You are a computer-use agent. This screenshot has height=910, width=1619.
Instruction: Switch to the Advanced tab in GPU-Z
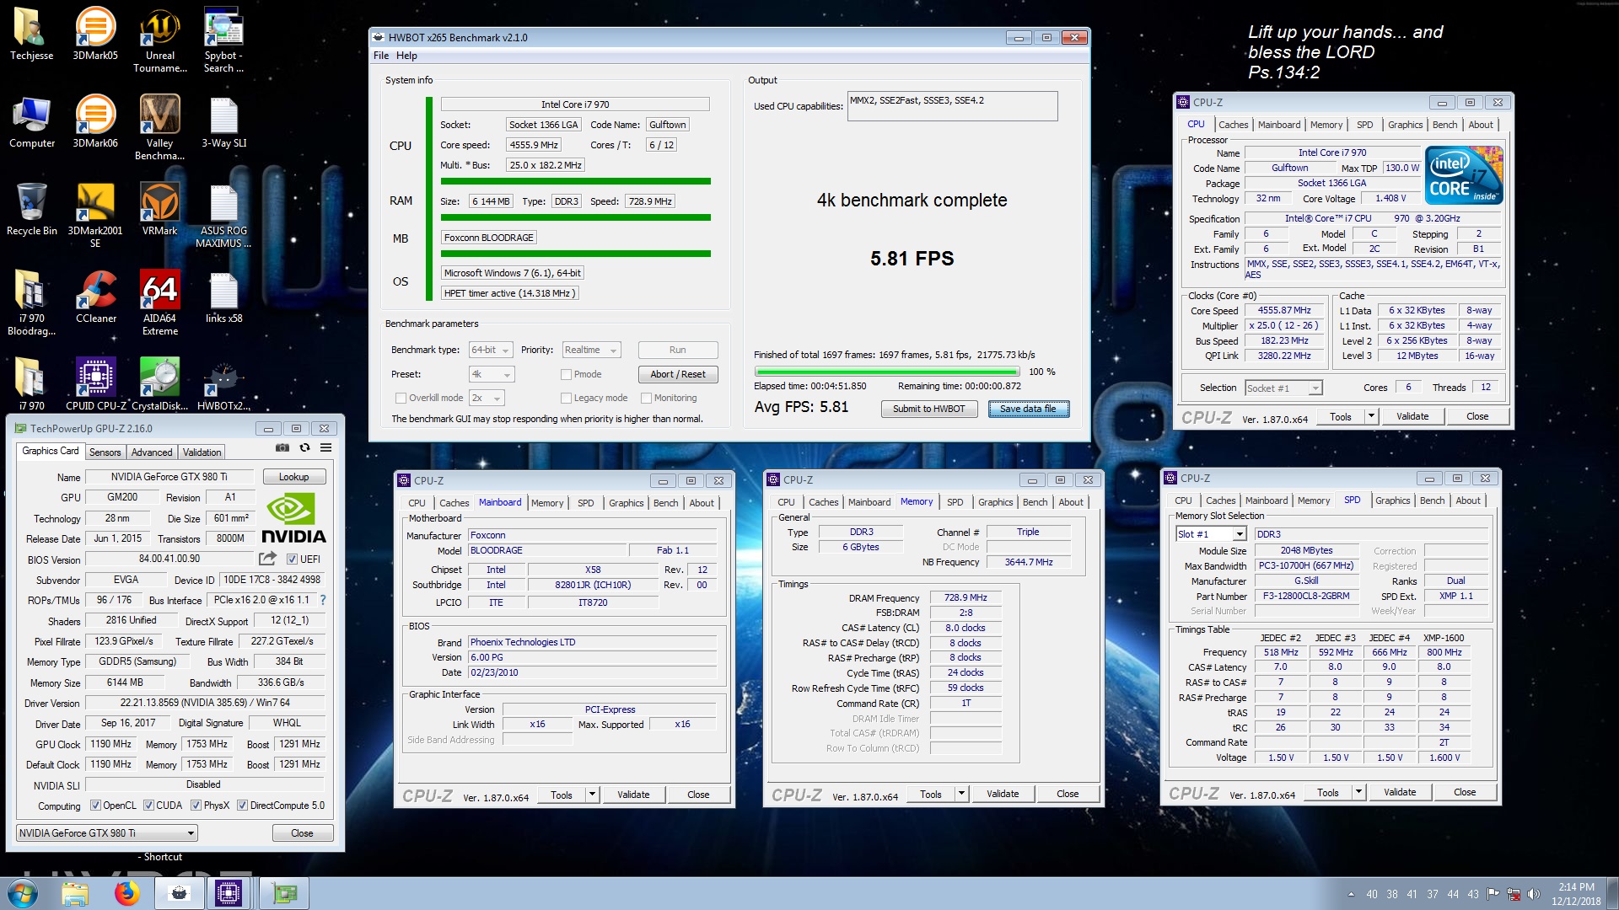(x=152, y=452)
